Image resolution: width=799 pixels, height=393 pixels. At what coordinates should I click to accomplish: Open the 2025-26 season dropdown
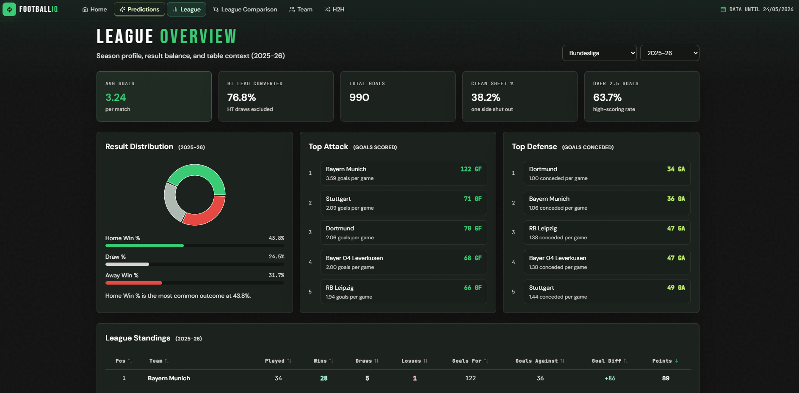pyautogui.click(x=669, y=53)
